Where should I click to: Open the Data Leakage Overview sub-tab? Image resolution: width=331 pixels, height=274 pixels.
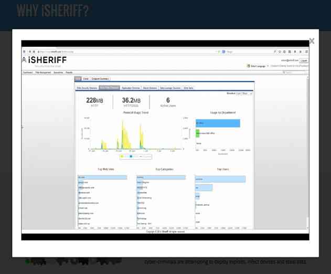tap(170, 88)
